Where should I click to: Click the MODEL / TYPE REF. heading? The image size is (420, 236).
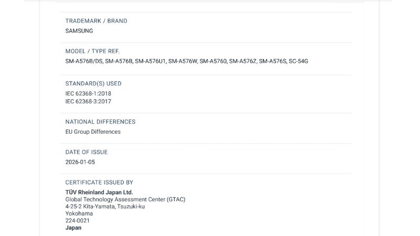pyautogui.click(x=92, y=51)
